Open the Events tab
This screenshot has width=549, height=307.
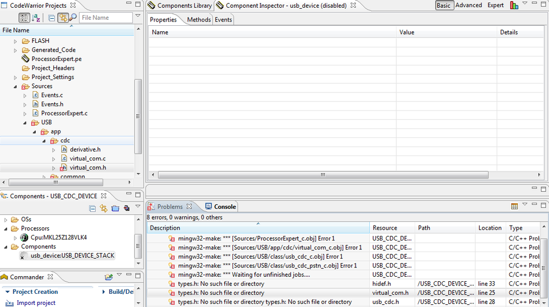coord(223,20)
